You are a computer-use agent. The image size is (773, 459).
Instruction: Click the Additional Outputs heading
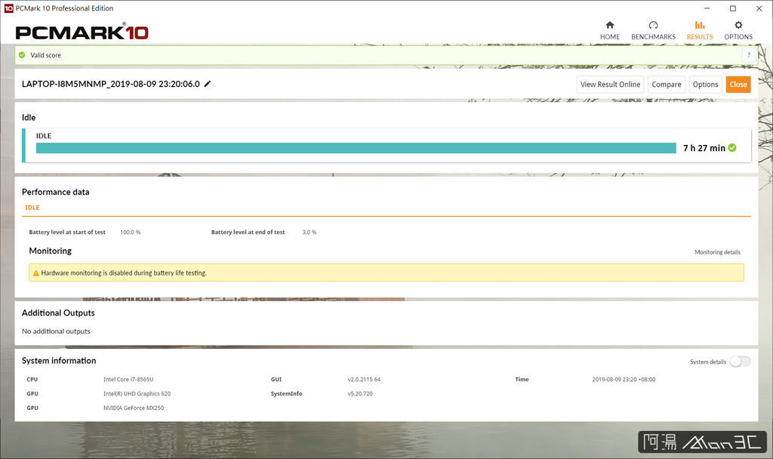pos(58,313)
